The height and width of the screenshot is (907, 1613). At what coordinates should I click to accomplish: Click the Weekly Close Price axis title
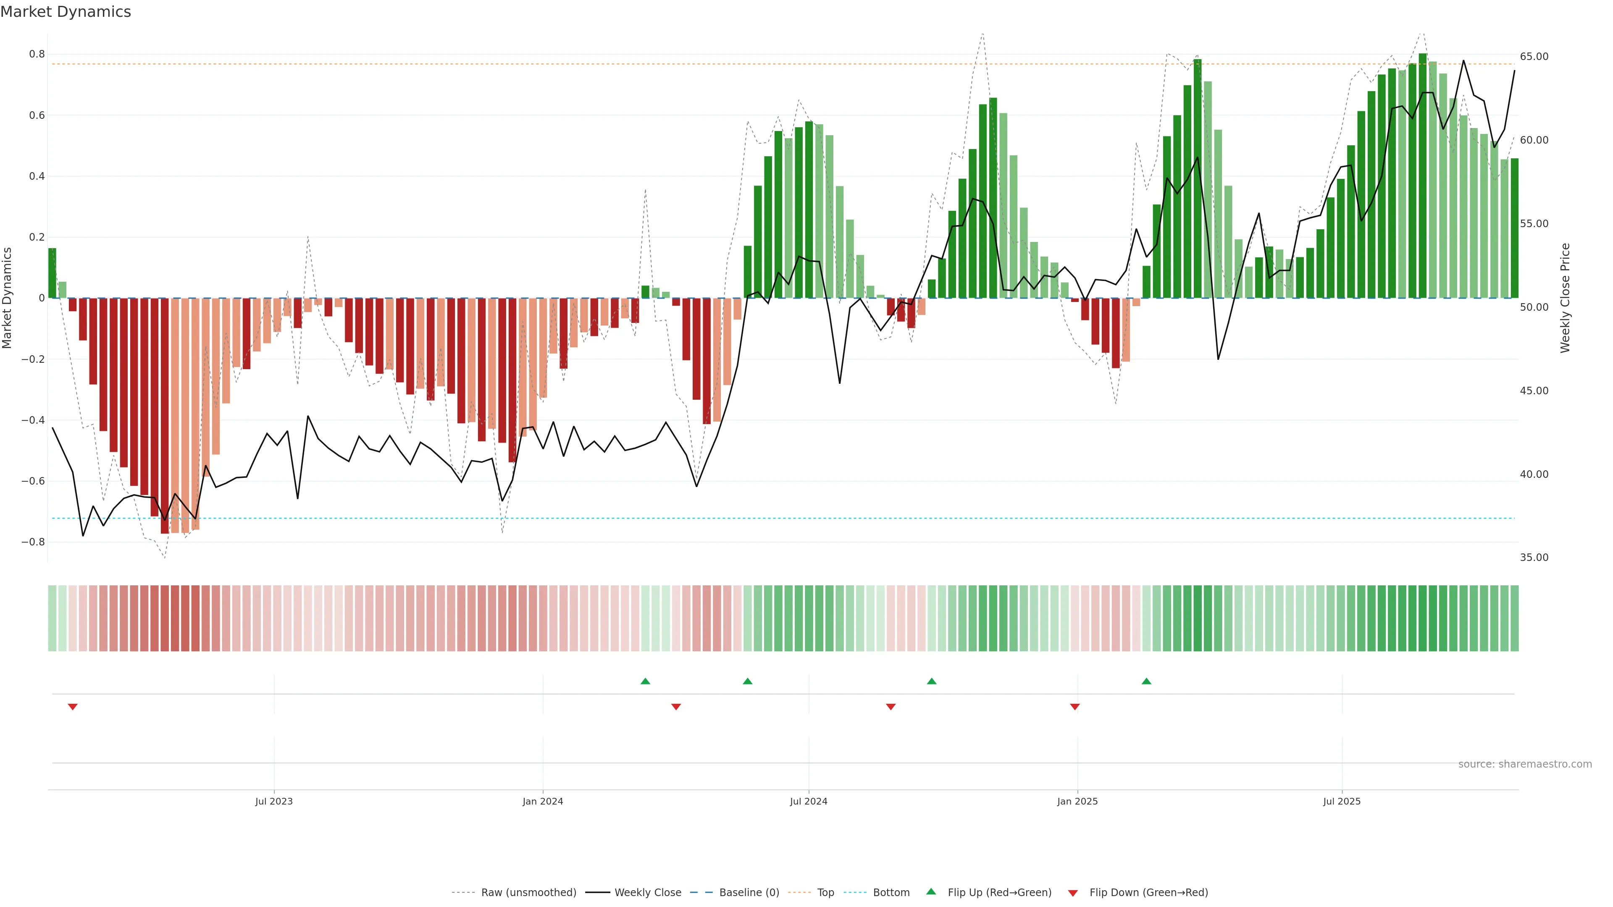[x=1565, y=298]
